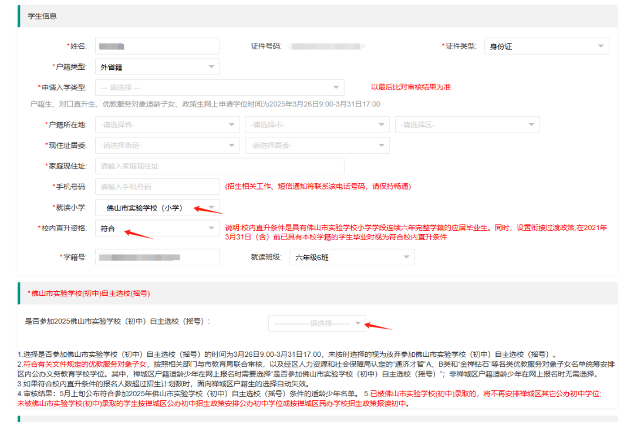Click the chevron arrow of 就读班级 dropdown
The image size is (634, 422).
[406, 257]
